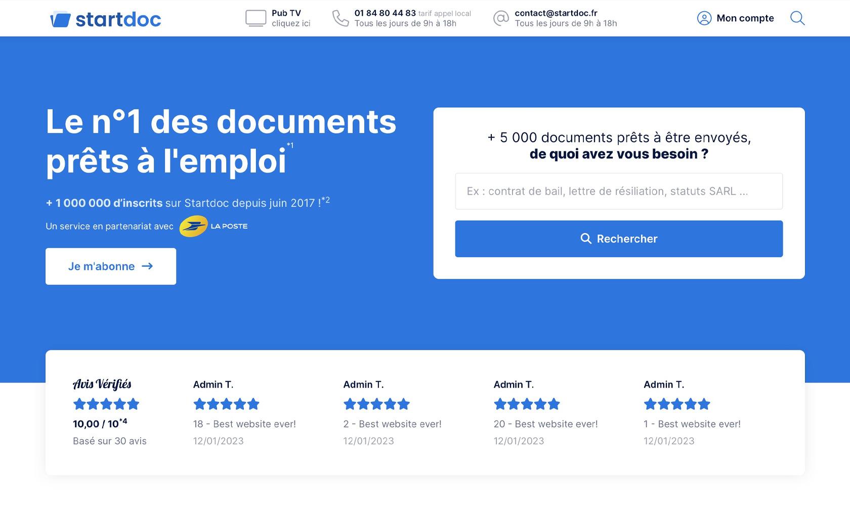The height and width of the screenshot is (506, 850).
Task: Click the user account avatar icon
Action: point(704,18)
